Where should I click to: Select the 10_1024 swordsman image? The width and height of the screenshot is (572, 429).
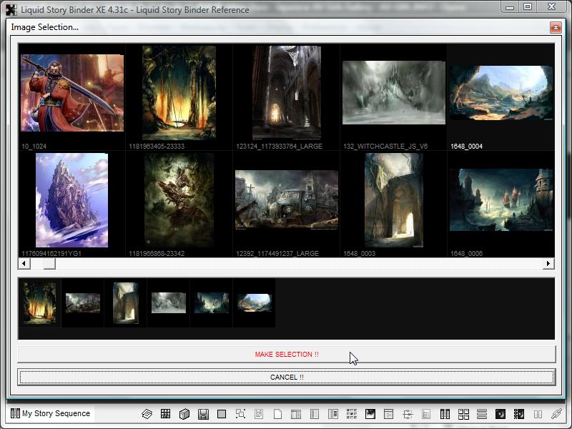pyautogui.click(x=71, y=93)
